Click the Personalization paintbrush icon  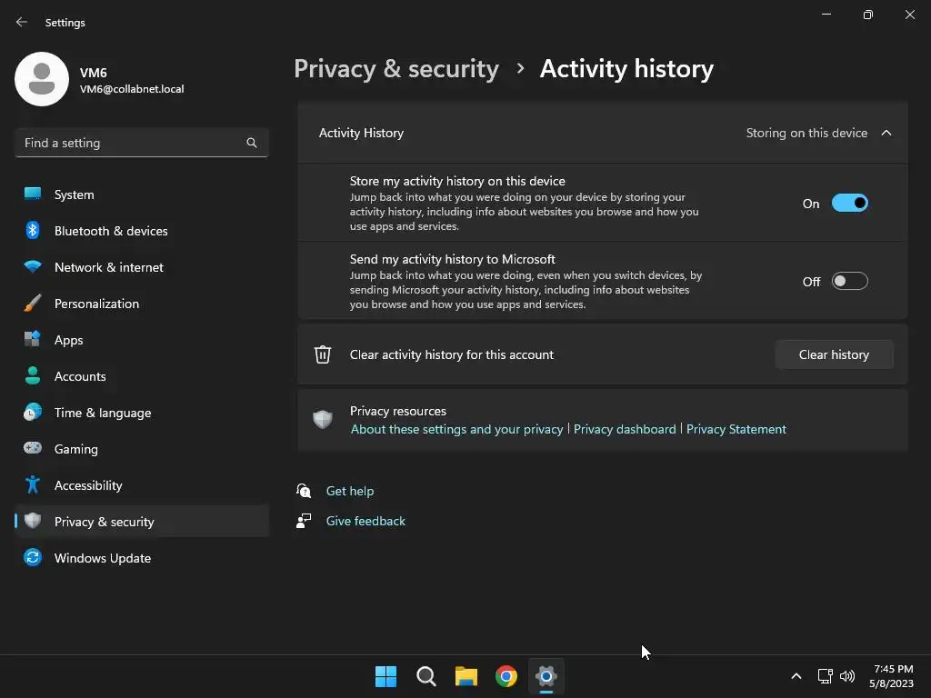click(x=33, y=304)
